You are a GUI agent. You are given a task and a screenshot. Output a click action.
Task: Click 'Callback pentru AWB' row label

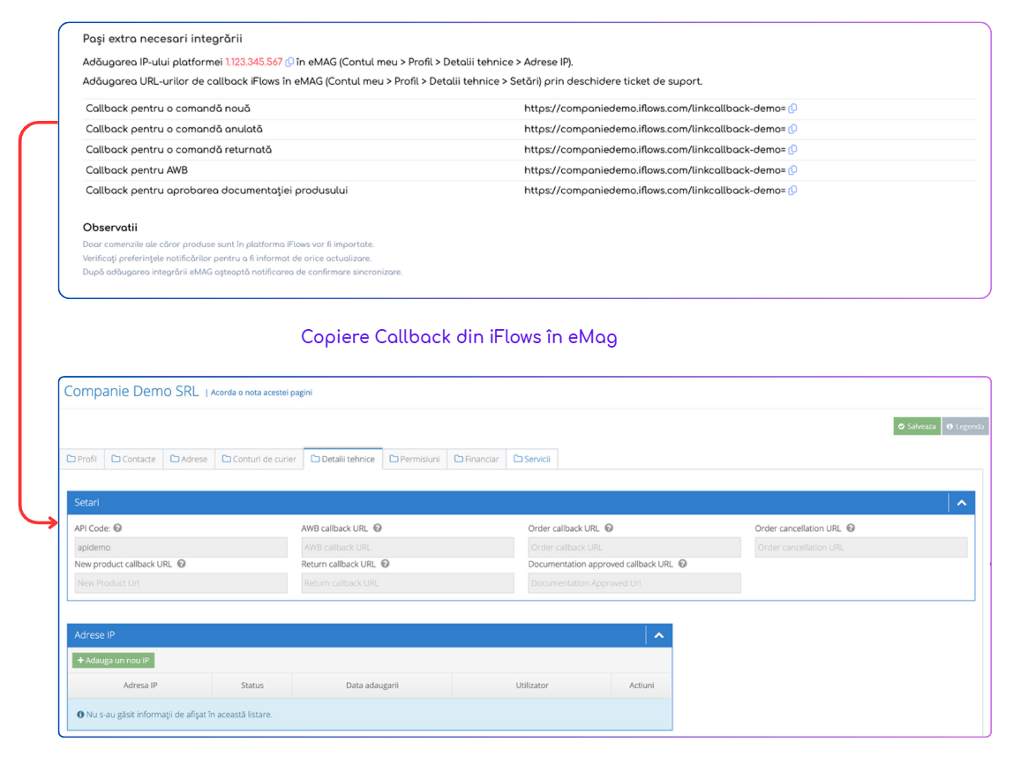pos(136,170)
